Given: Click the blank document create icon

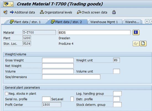Looking at the screenshot, I should click(x=143, y=44).
